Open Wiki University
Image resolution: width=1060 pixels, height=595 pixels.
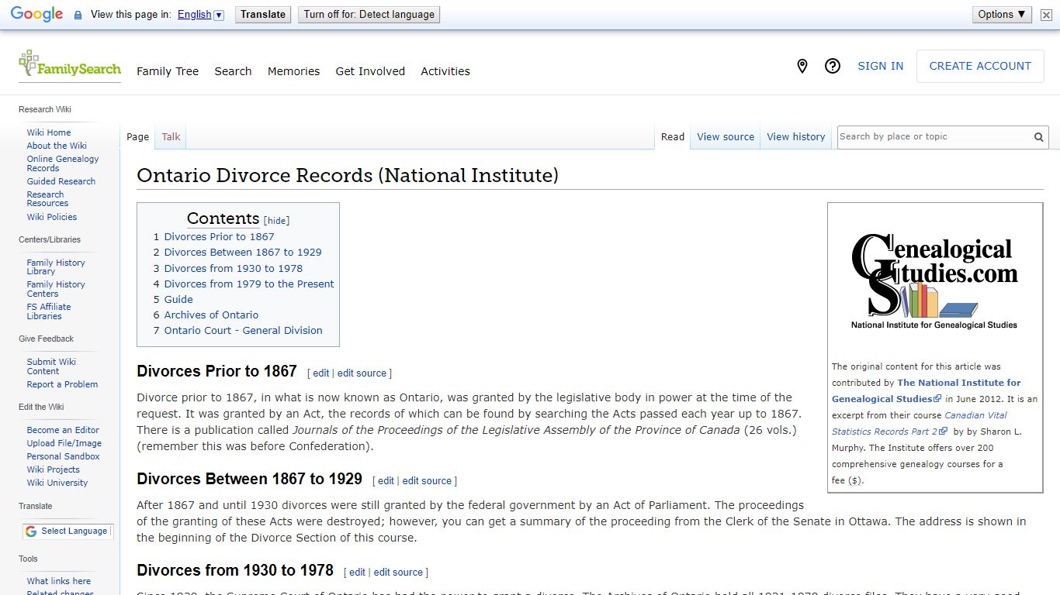[57, 483]
